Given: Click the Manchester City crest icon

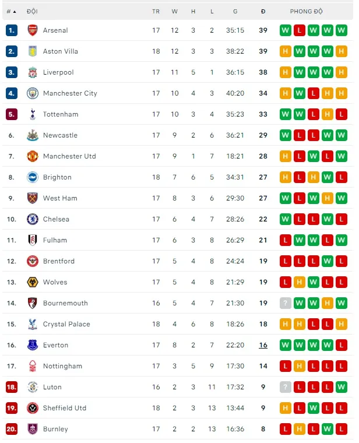Looking at the screenshot, I should tap(33, 93).
